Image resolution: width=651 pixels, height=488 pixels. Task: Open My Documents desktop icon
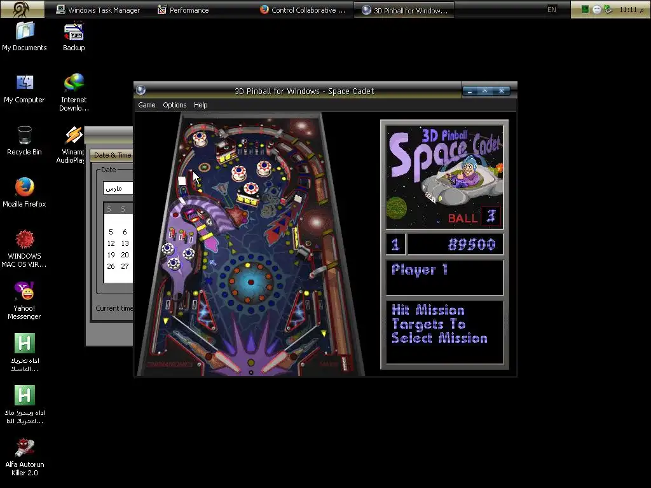25,36
